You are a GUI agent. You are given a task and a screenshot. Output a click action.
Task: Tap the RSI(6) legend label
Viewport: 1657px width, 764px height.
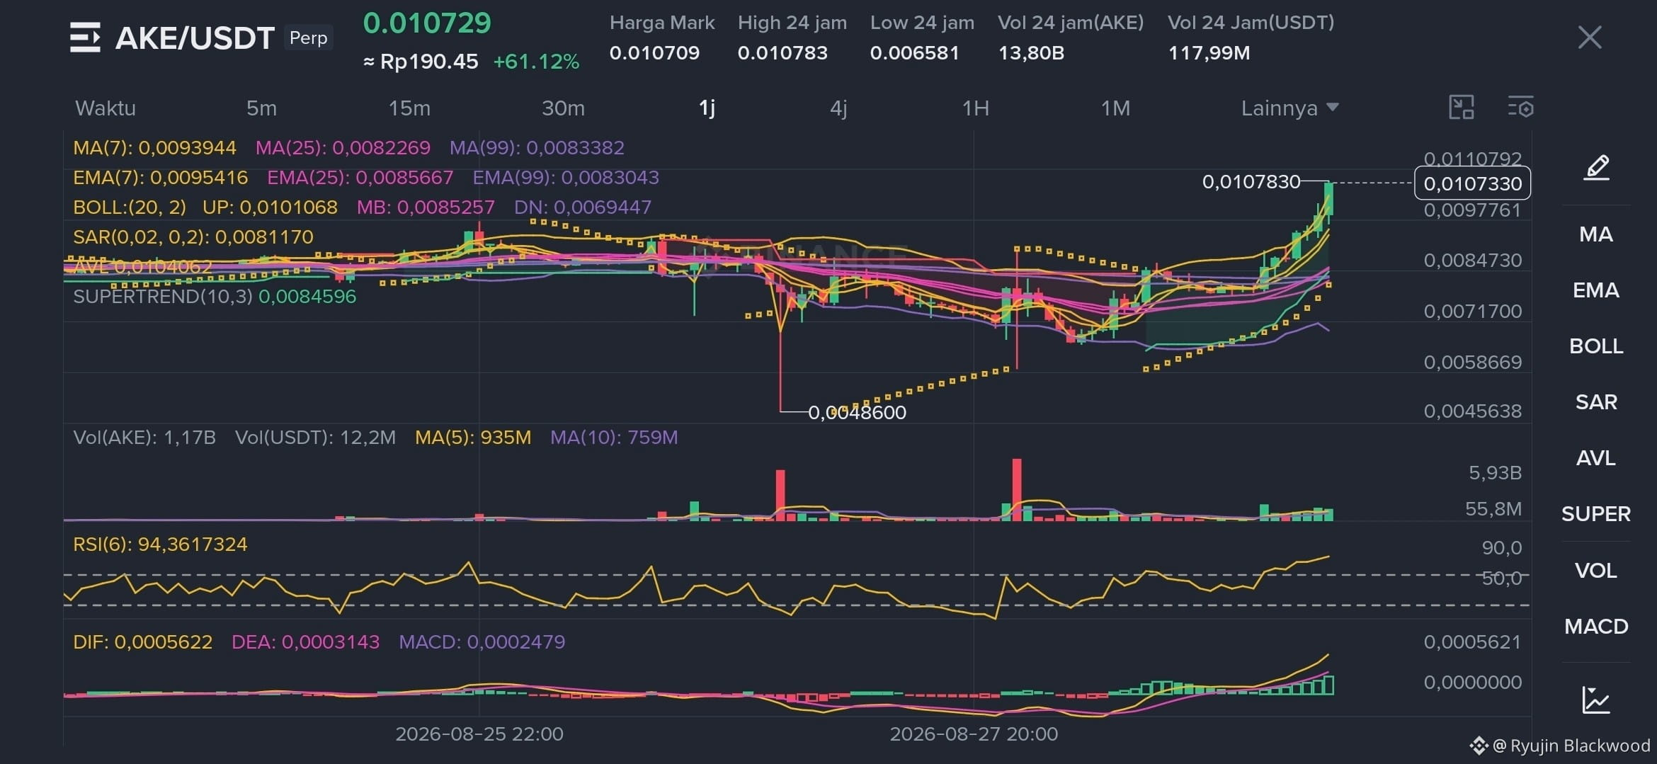pos(160,545)
